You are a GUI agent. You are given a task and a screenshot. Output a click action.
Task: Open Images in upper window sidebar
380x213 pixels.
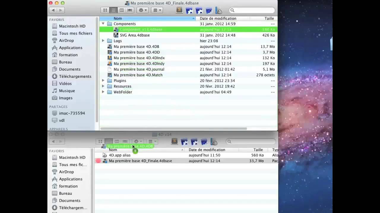(66, 98)
